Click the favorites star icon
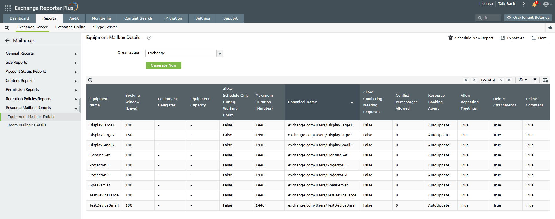Image resolution: width=555 pixels, height=219 pixels. point(550,28)
